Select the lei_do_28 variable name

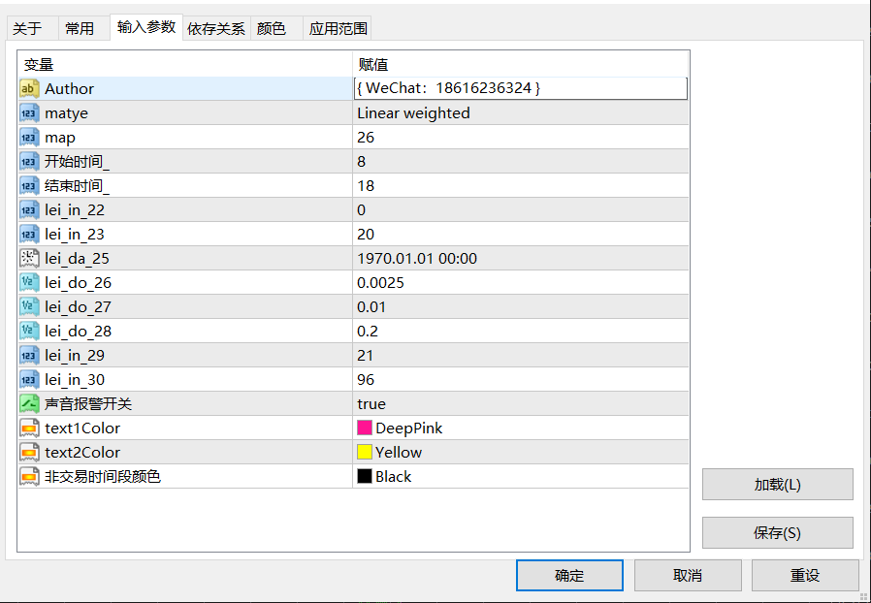[78, 332]
